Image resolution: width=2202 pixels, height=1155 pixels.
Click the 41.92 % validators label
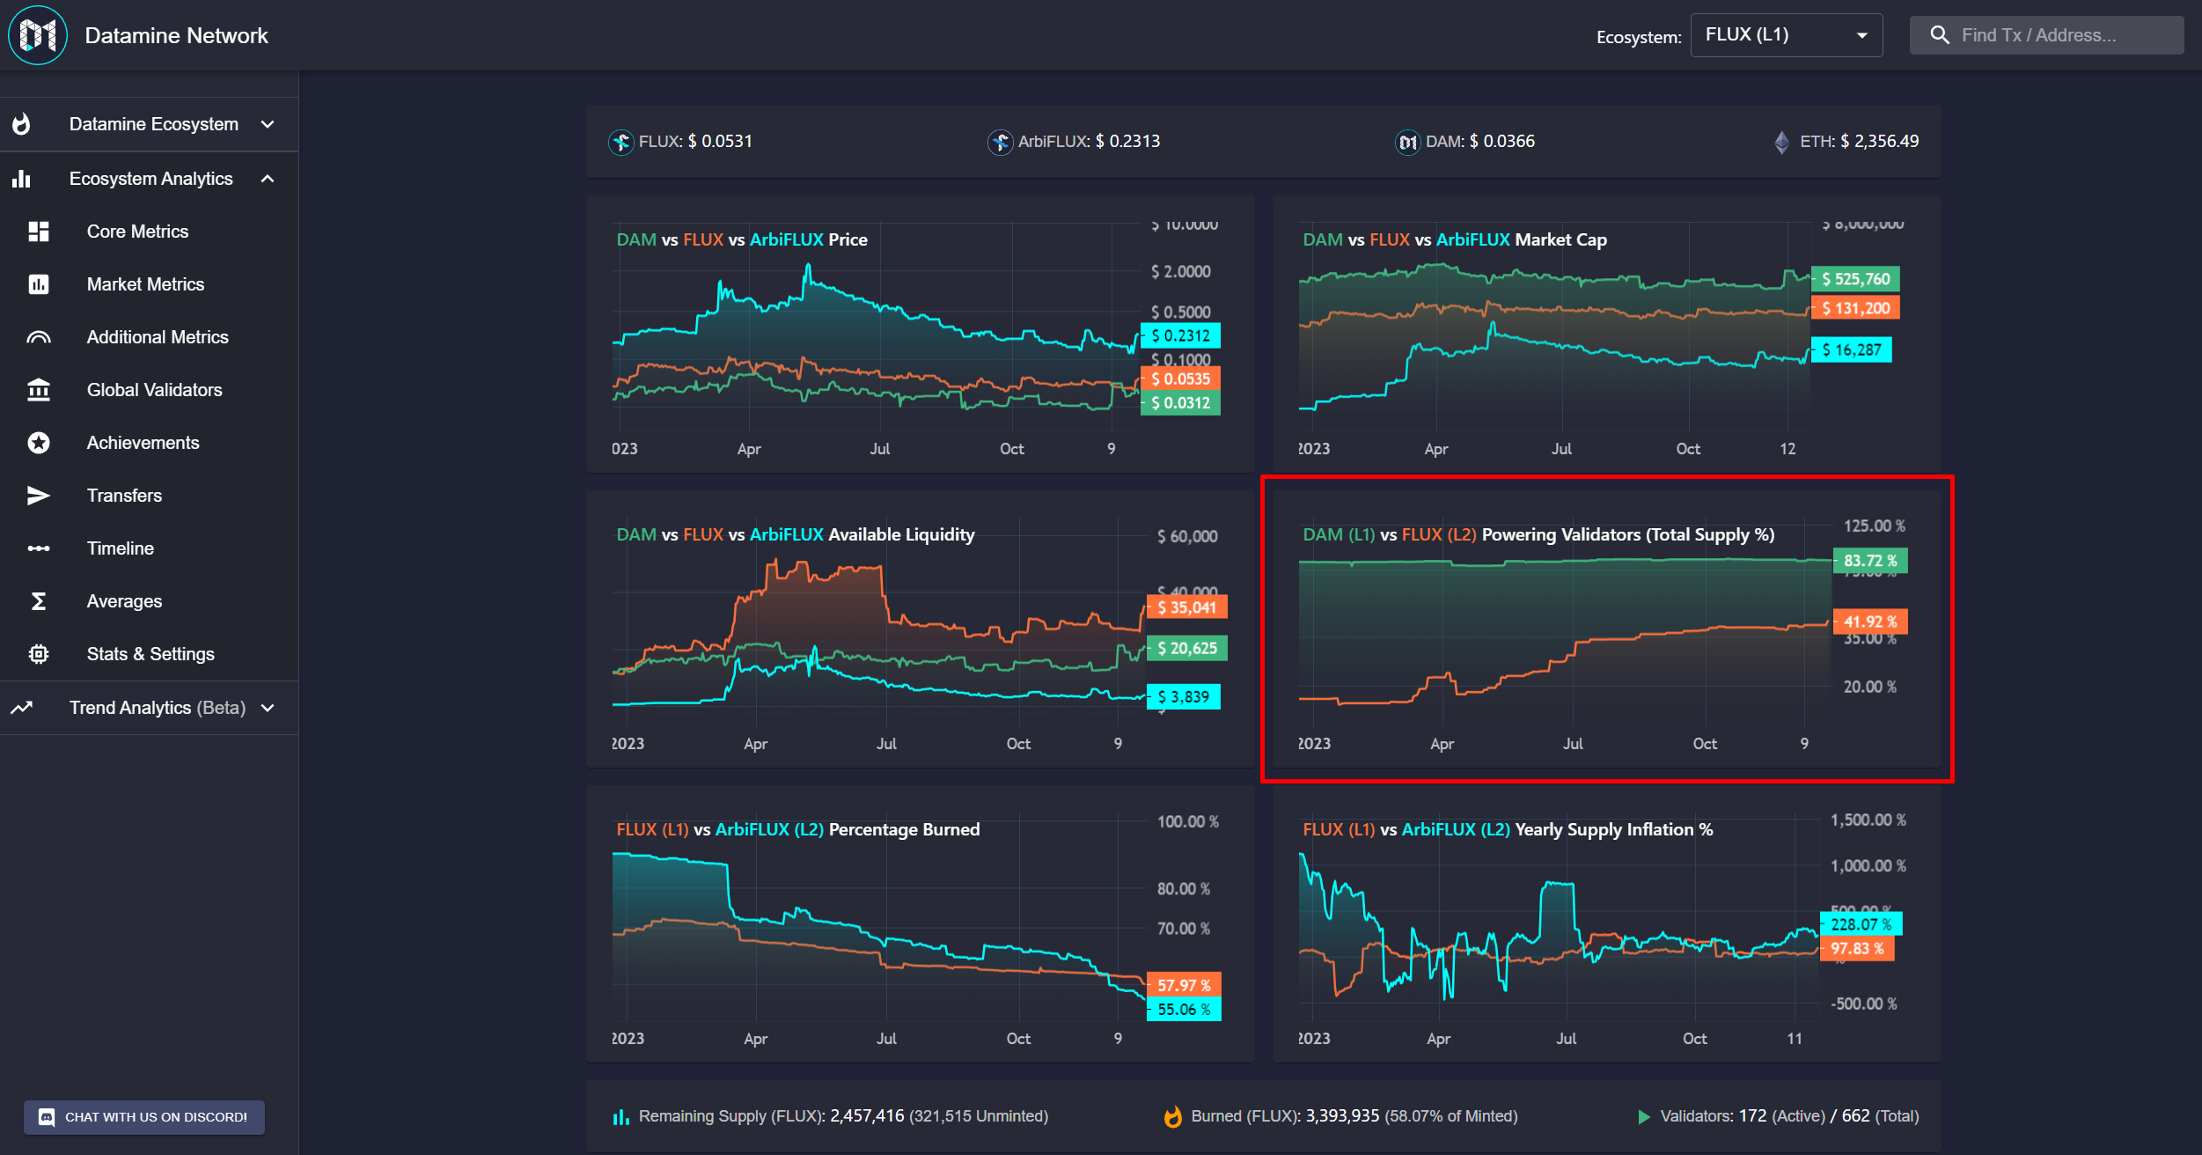click(1870, 622)
